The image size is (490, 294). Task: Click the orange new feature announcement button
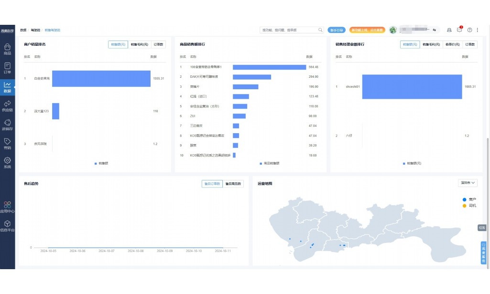point(367,30)
